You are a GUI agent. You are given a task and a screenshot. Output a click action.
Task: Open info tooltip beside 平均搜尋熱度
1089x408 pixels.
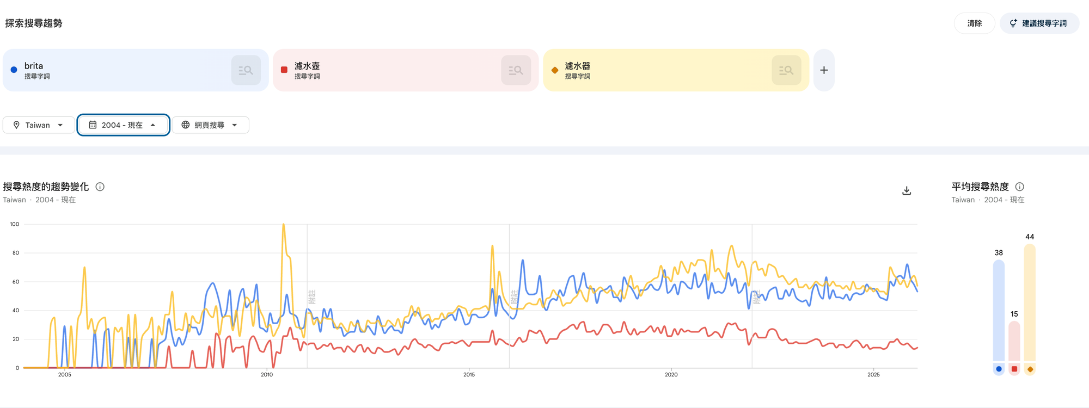coord(1020,187)
